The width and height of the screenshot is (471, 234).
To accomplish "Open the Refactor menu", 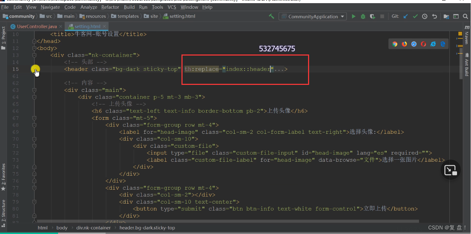I will click(x=110, y=7).
